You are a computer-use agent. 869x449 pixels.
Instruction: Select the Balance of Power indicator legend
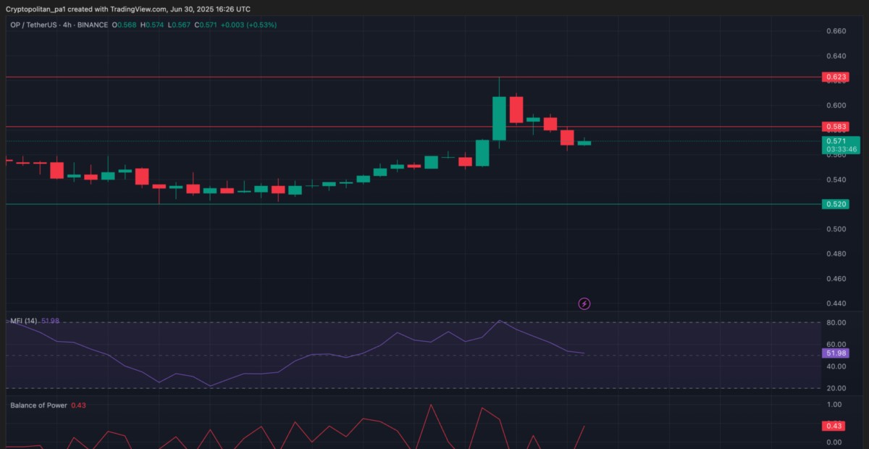click(x=38, y=406)
